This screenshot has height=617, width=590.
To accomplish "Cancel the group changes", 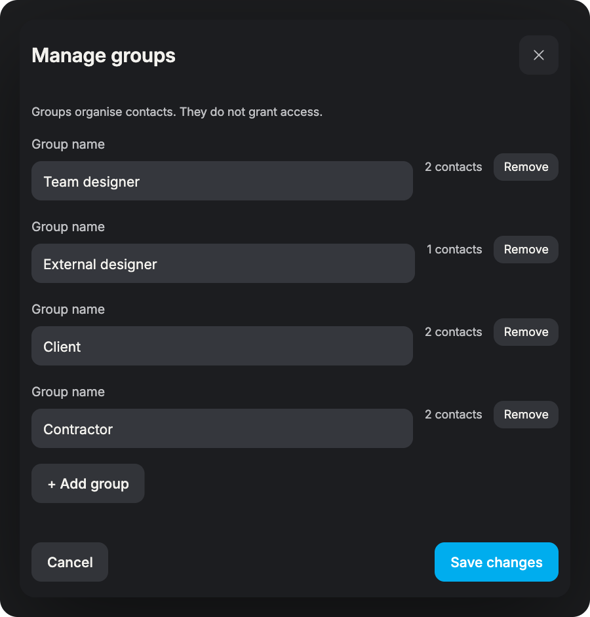I will 69,562.
